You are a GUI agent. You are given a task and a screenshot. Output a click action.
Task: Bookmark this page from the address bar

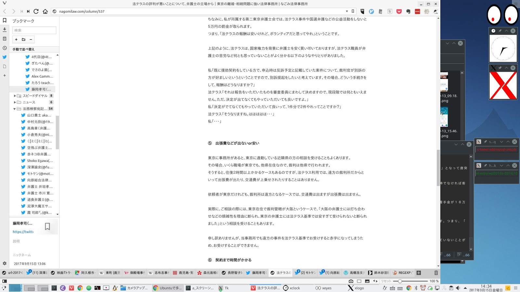coord(353,11)
